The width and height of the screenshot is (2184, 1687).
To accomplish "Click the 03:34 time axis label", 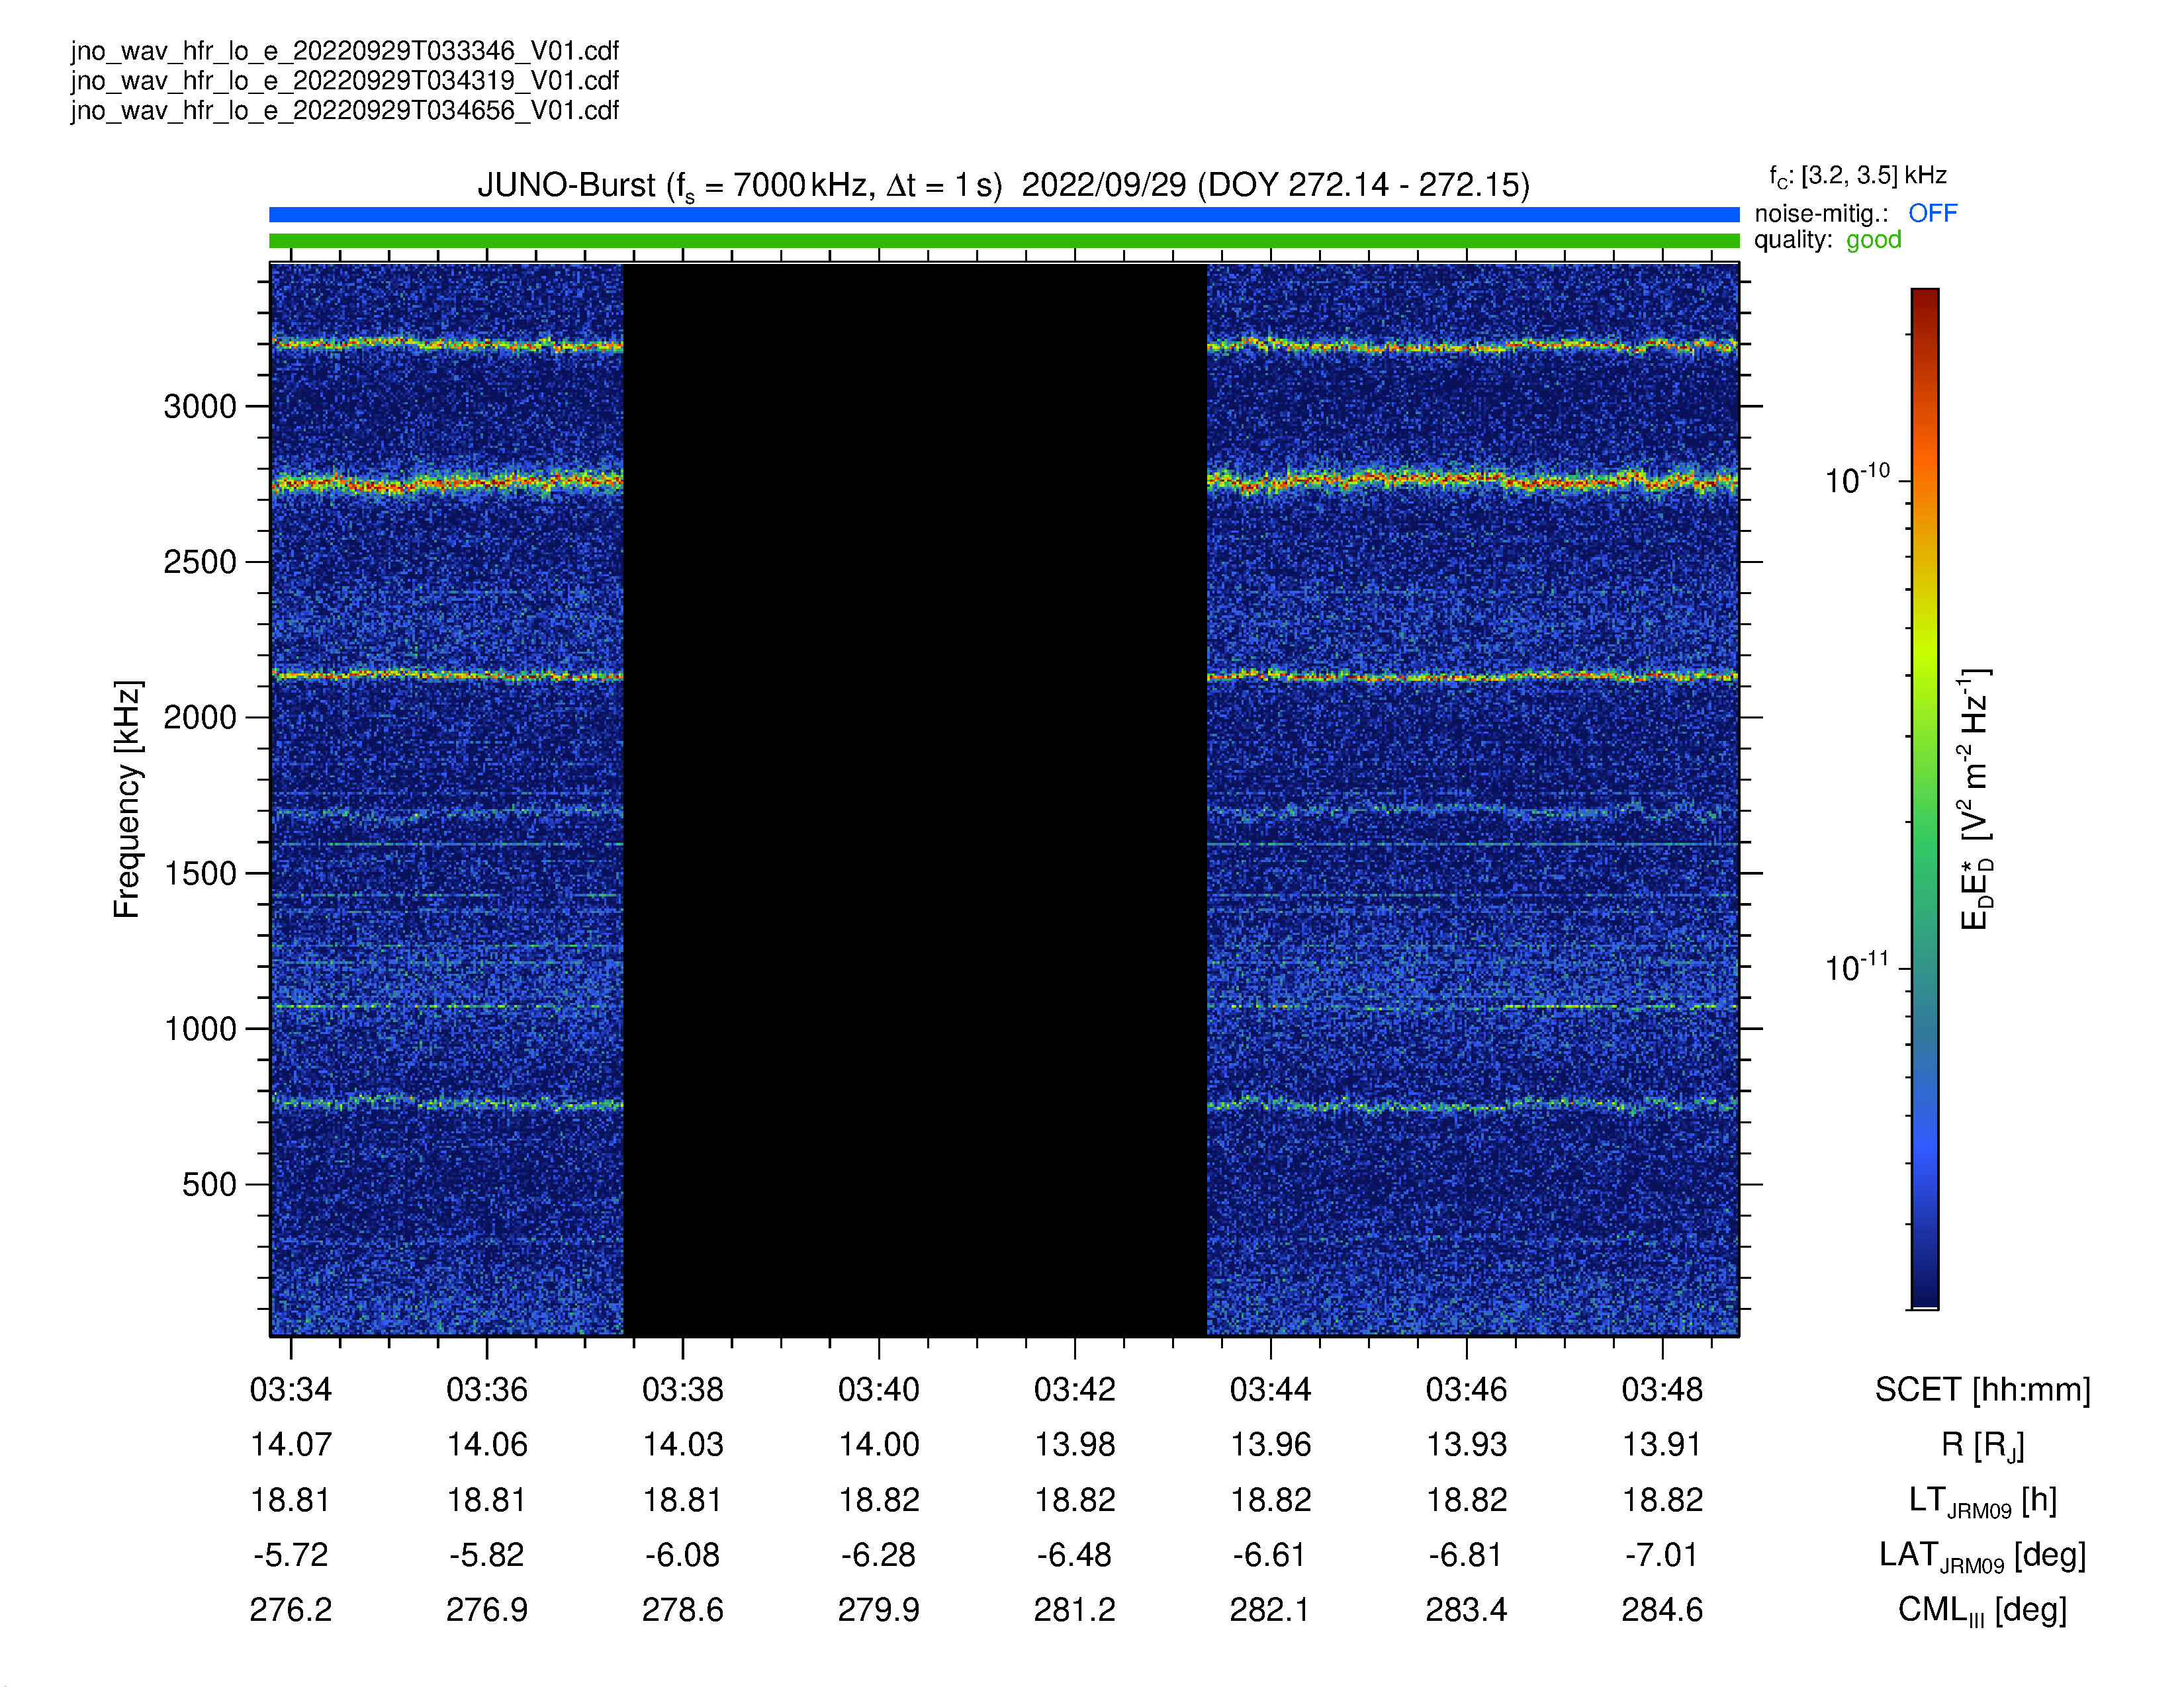I will [x=291, y=1389].
